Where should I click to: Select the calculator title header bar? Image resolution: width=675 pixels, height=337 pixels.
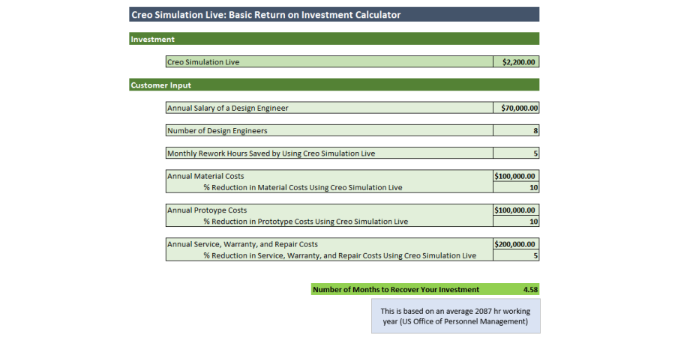click(334, 14)
